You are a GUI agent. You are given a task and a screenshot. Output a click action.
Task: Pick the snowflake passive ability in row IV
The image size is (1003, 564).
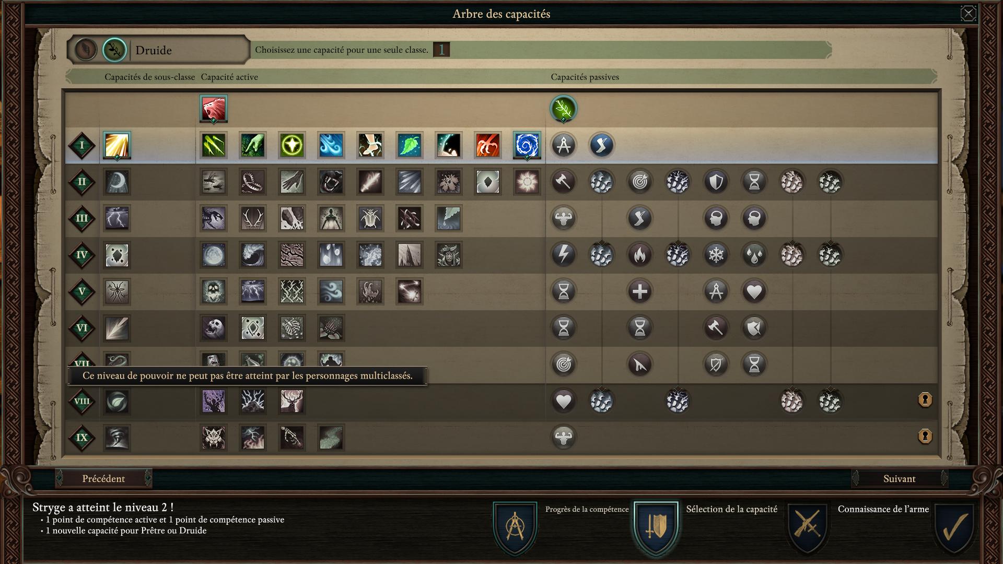pyautogui.click(x=716, y=255)
